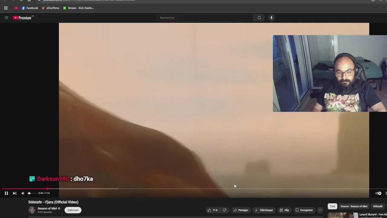This screenshot has width=387, height=218.
Task: Open the YouTube hamburger guide menu
Action: point(6,18)
